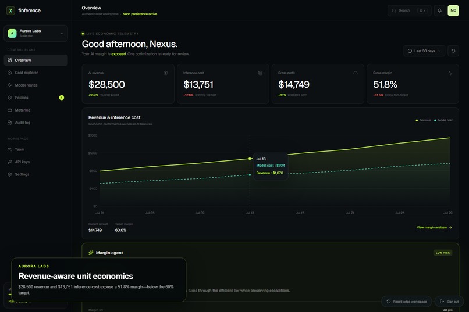469x312 pixels.
Task: Click the Revenue-aware unit economics popup
Action: coord(99,279)
